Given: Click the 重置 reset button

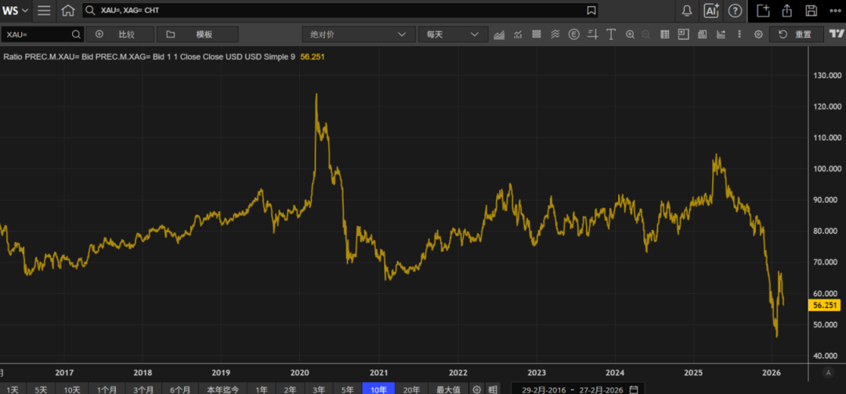Looking at the screenshot, I should pos(796,34).
